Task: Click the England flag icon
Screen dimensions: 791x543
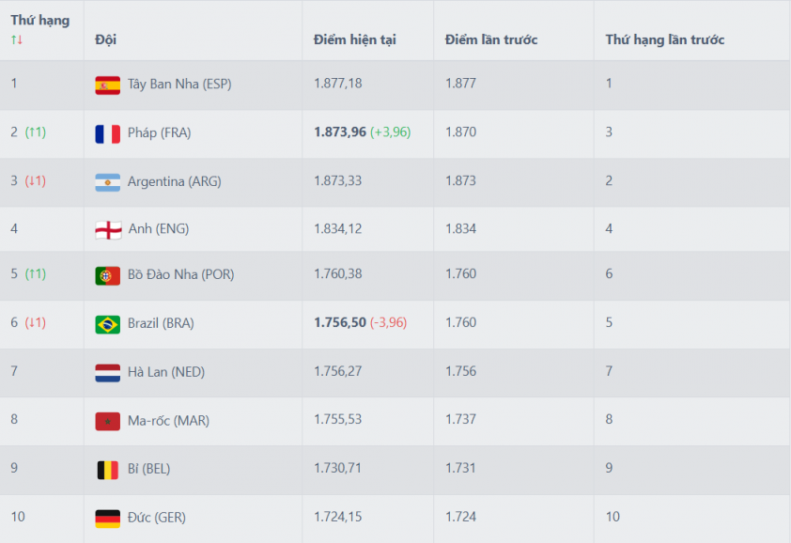Action: (107, 230)
